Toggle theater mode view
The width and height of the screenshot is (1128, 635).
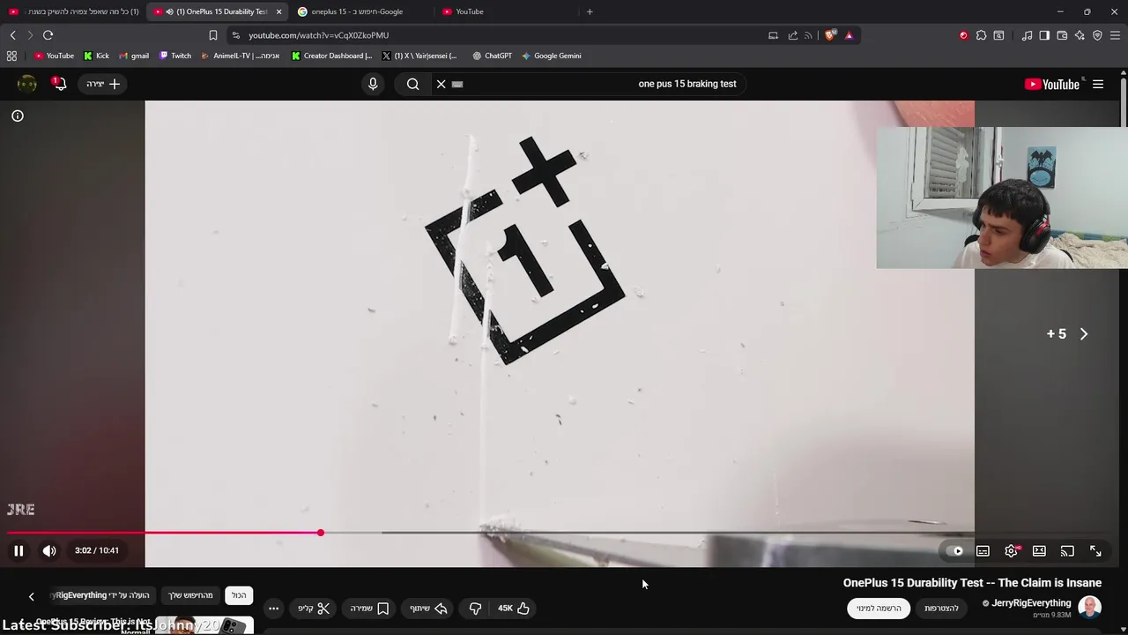[1039, 551]
